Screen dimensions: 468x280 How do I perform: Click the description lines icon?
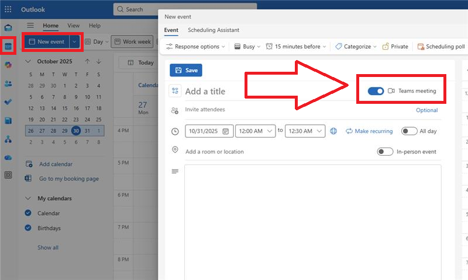point(175,171)
